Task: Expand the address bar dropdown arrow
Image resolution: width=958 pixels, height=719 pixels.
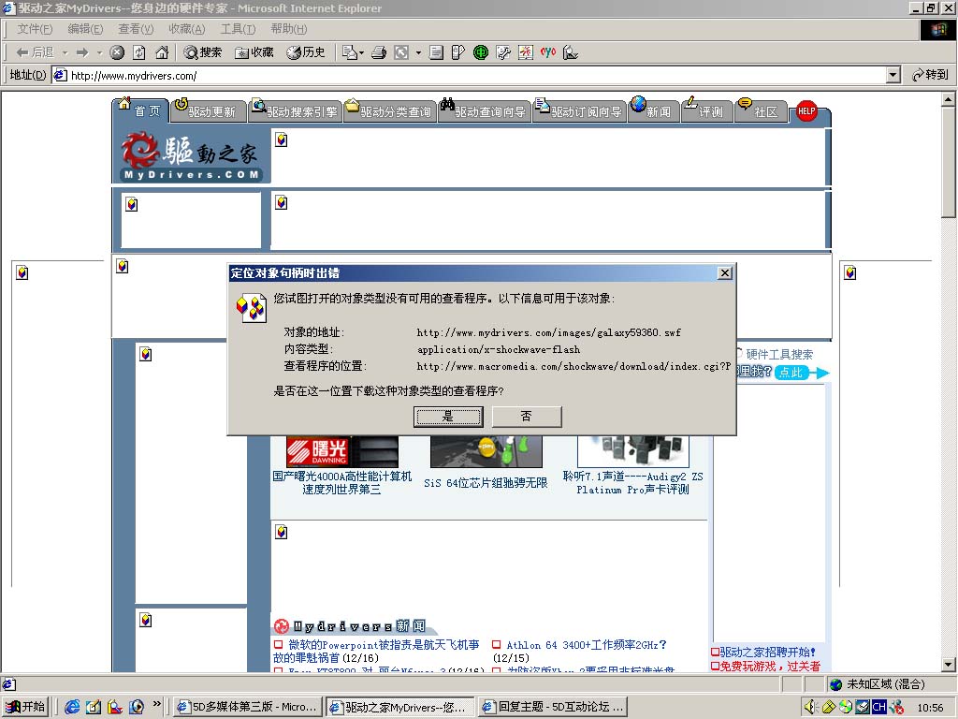Action: (893, 75)
